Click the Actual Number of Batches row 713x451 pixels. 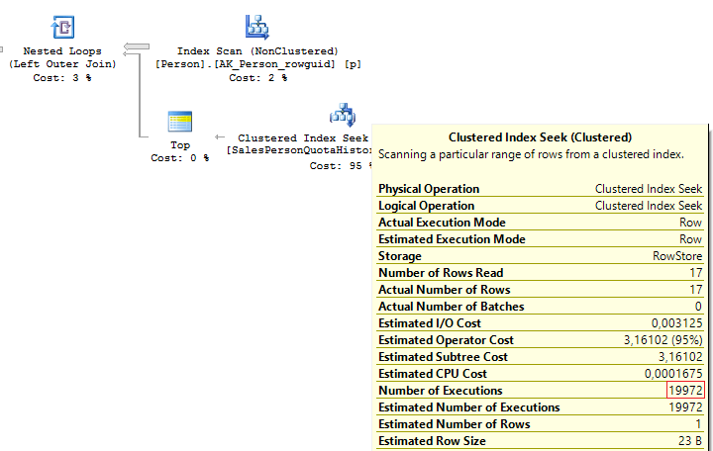(541, 307)
